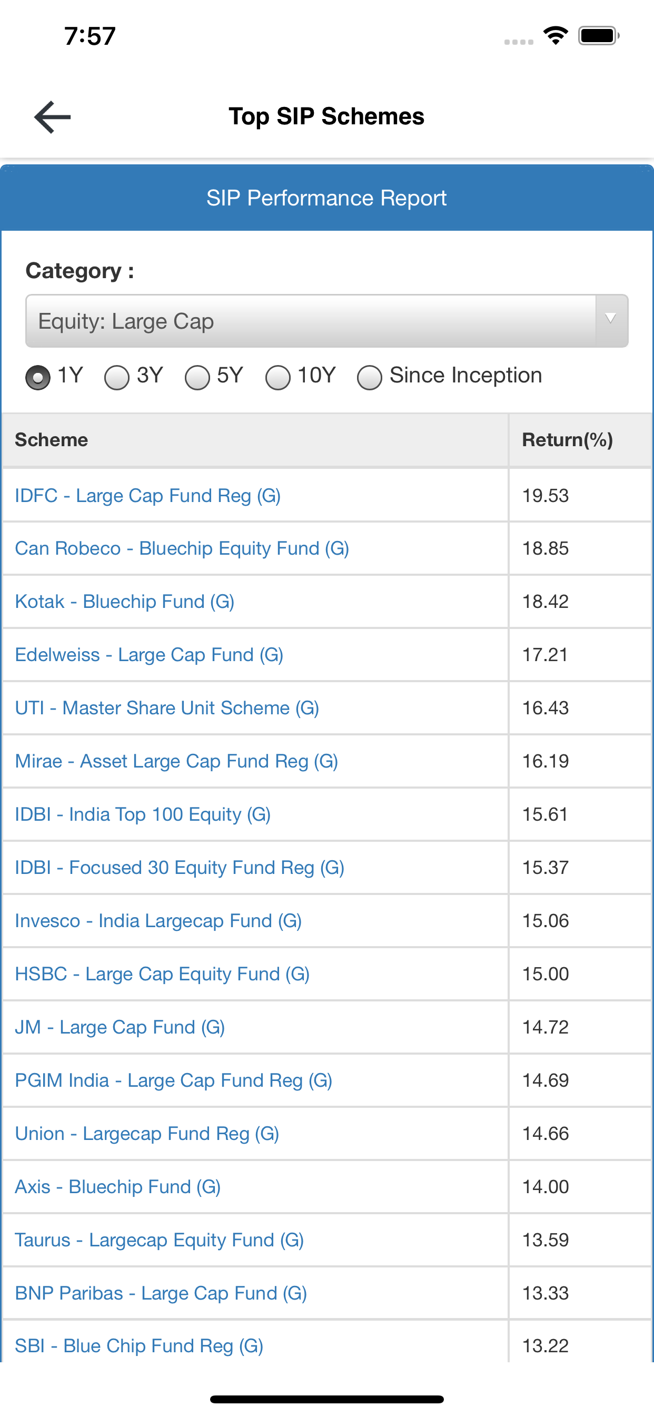Click the 16.19 return value
The image size is (654, 1416).
(x=545, y=761)
